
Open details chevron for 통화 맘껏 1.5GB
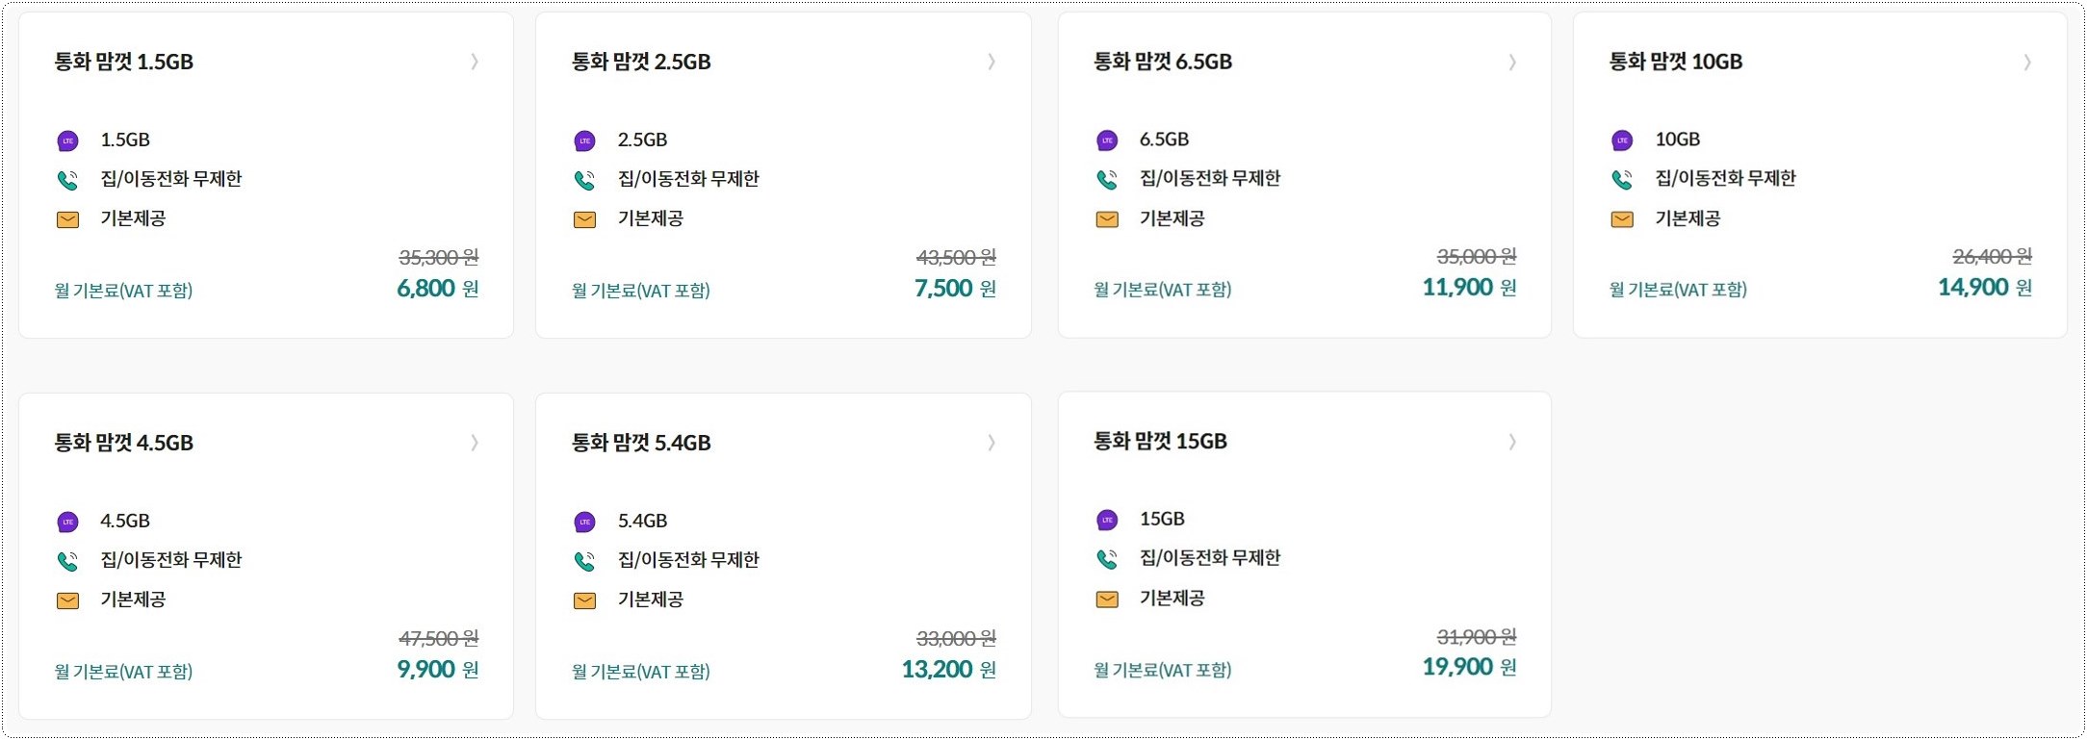tap(475, 62)
